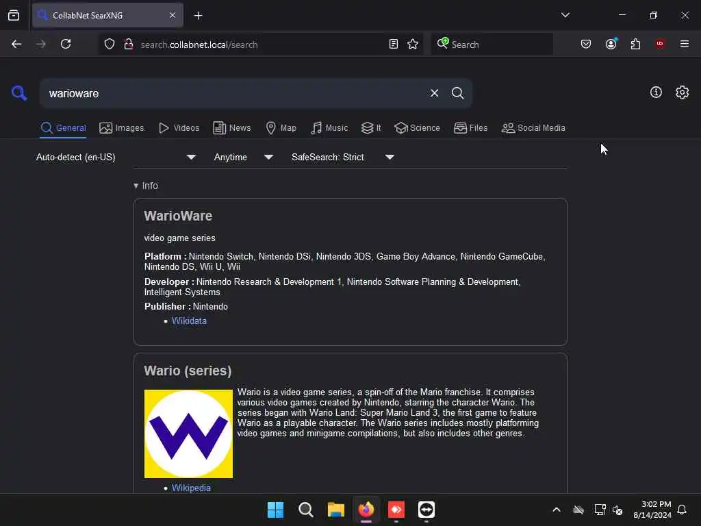Switch to Music search tab
Image resolution: width=701 pixels, height=526 pixels.
click(x=329, y=128)
